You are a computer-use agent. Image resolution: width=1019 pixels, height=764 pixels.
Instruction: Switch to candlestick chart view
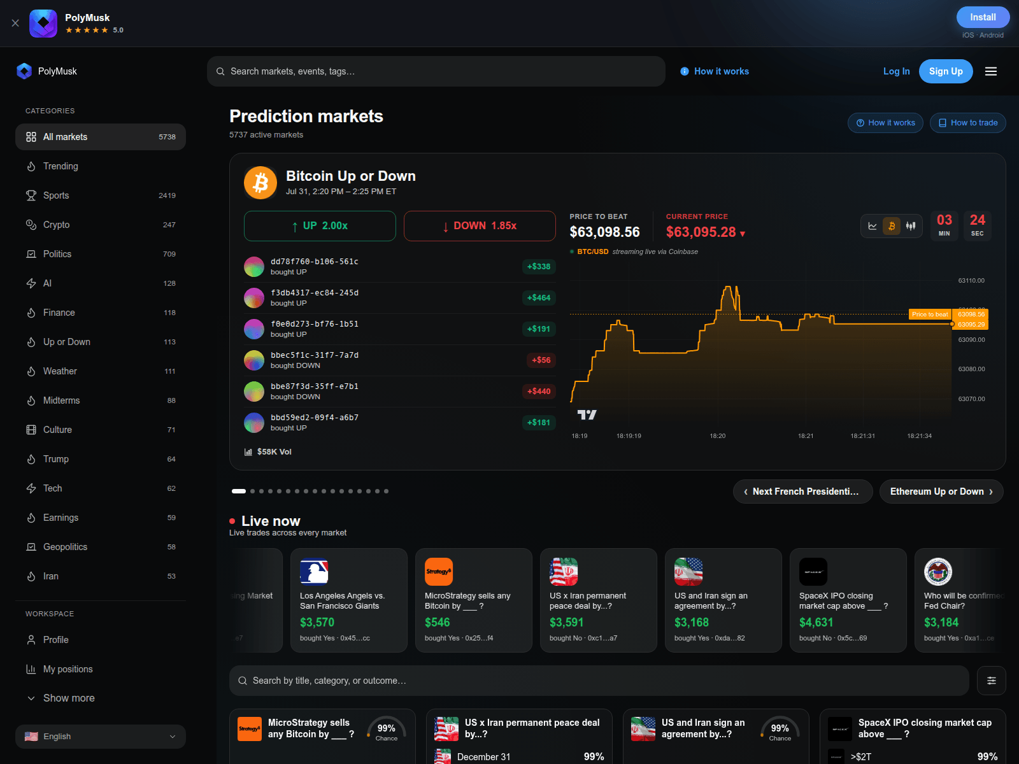pyautogui.click(x=911, y=226)
